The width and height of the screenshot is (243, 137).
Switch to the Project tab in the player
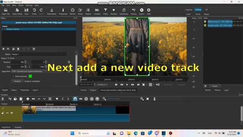(93, 90)
